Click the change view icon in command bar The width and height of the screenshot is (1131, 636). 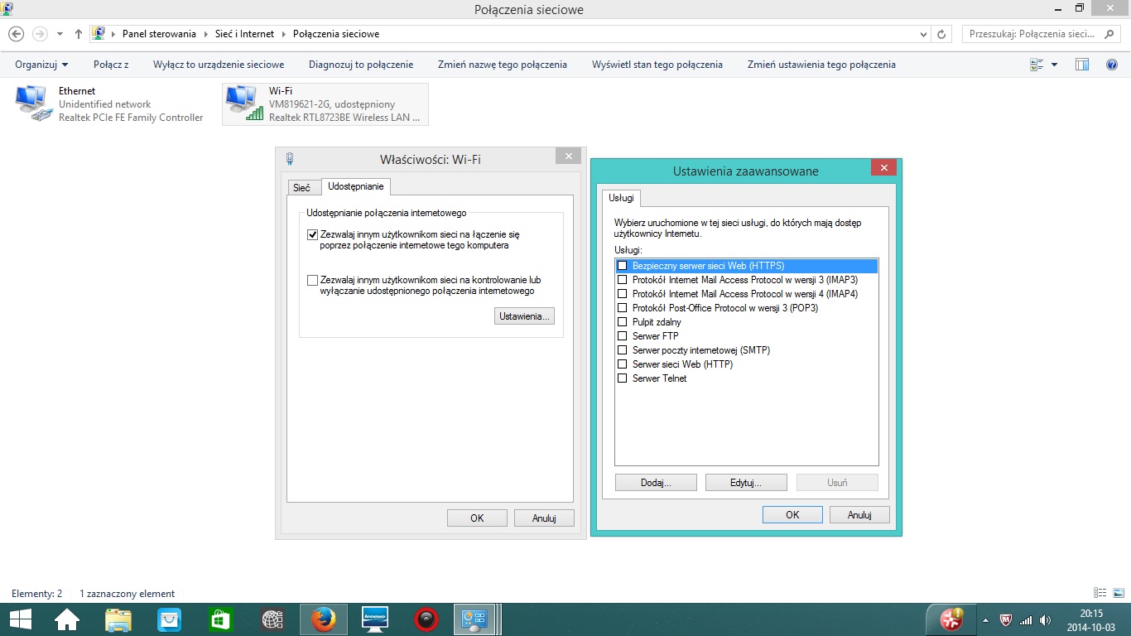click(1036, 65)
